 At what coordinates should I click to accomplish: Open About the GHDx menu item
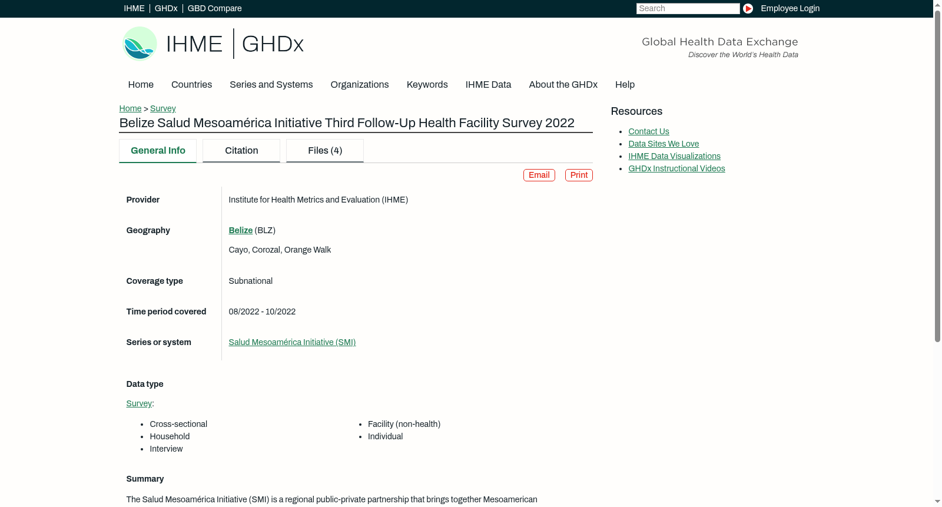click(563, 85)
